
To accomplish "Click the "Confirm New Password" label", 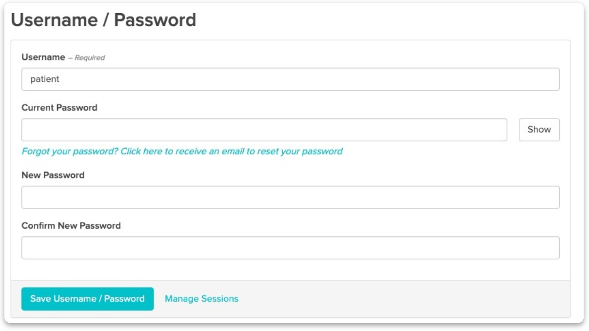I will [x=71, y=226].
